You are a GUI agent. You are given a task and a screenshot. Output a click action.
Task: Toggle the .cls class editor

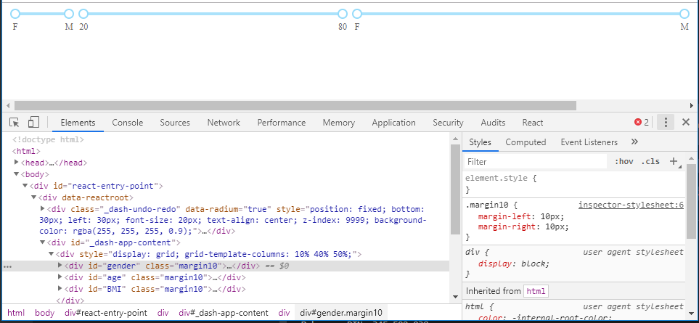[x=650, y=161]
